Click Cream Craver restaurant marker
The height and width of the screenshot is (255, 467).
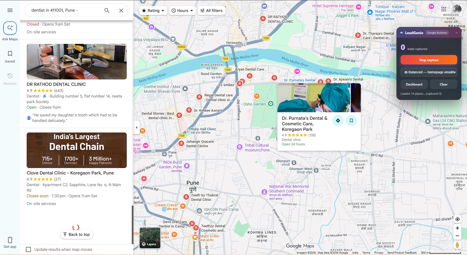pos(183,206)
